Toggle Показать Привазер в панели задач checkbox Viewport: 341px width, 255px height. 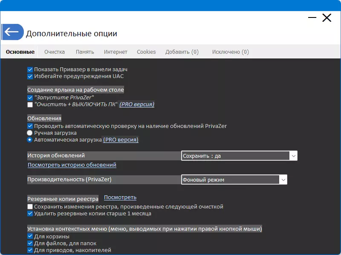click(30, 70)
